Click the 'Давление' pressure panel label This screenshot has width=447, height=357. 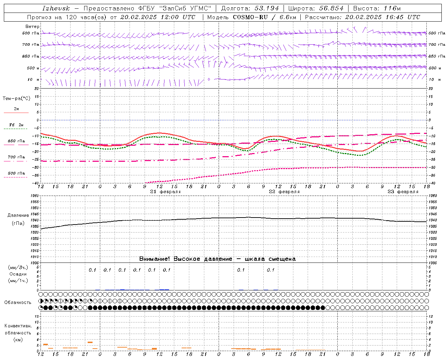[x=18, y=215]
